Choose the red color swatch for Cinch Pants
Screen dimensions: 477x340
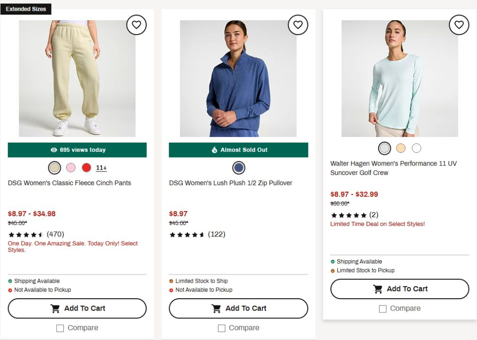click(86, 168)
